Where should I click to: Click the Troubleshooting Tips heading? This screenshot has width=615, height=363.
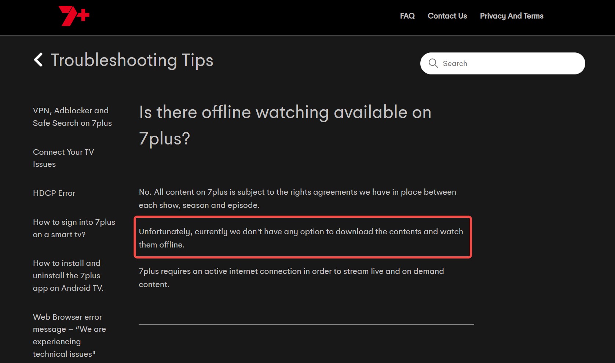[x=132, y=60]
